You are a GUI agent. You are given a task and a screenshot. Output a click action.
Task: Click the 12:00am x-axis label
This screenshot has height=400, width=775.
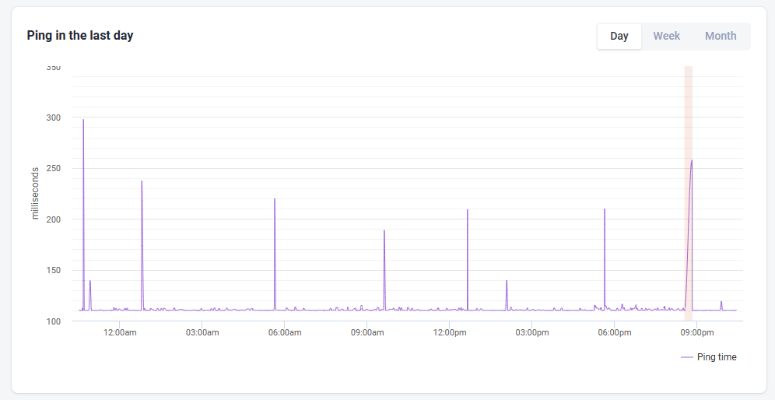(x=120, y=332)
